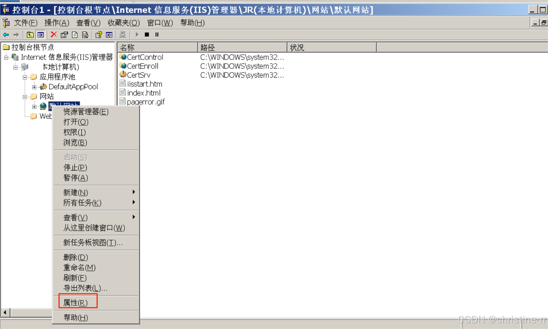548x329 pixels.
Task: Click the Stop item square icon
Action: point(147,35)
